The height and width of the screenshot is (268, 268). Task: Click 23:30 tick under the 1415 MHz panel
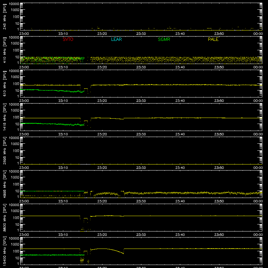[x=141, y=134]
